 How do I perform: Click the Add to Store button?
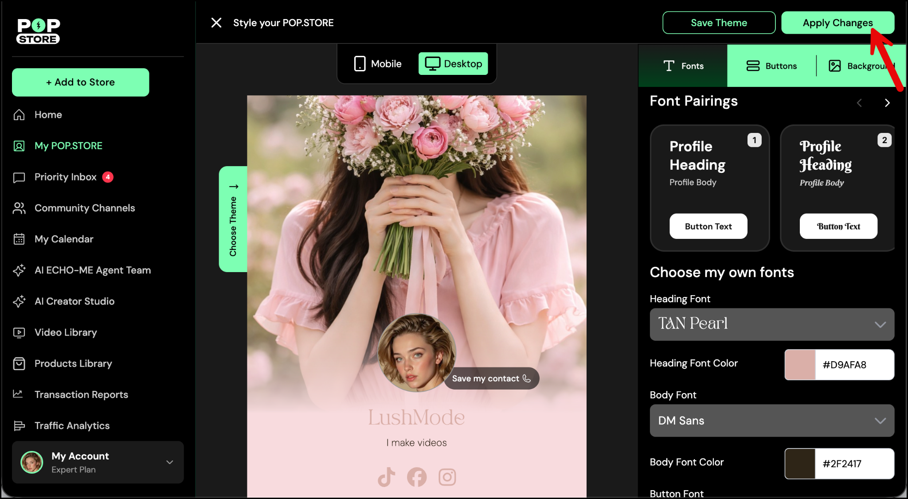pos(80,82)
